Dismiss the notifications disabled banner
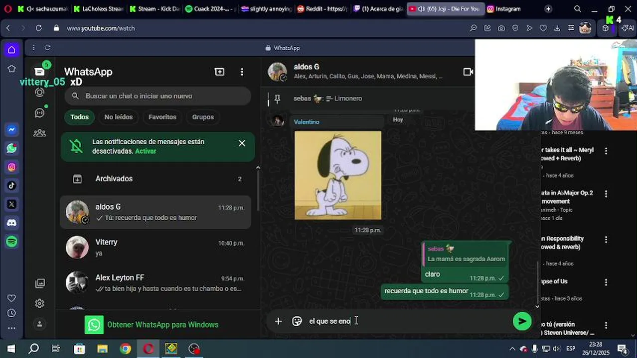Image resolution: width=637 pixels, height=358 pixels. click(x=242, y=143)
